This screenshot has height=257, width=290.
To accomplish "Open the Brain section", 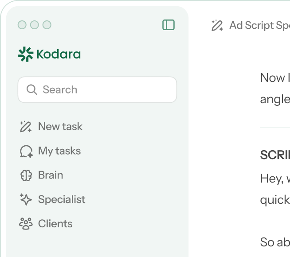I will point(51,175).
